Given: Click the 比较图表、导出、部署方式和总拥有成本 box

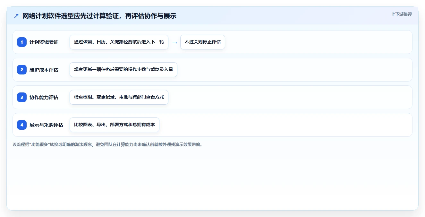Looking at the screenshot, I should coord(115,125).
